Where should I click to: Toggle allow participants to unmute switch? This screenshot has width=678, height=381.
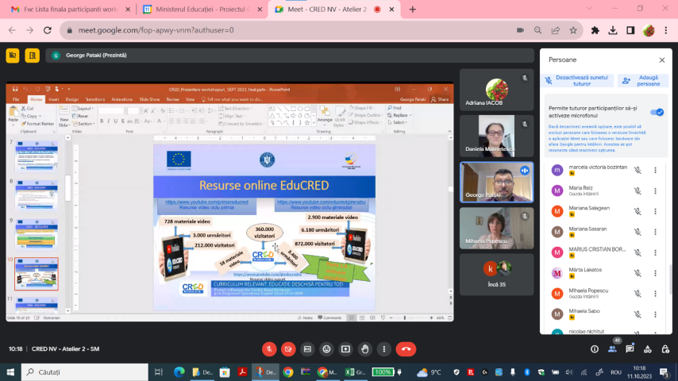[x=657, y=112]
